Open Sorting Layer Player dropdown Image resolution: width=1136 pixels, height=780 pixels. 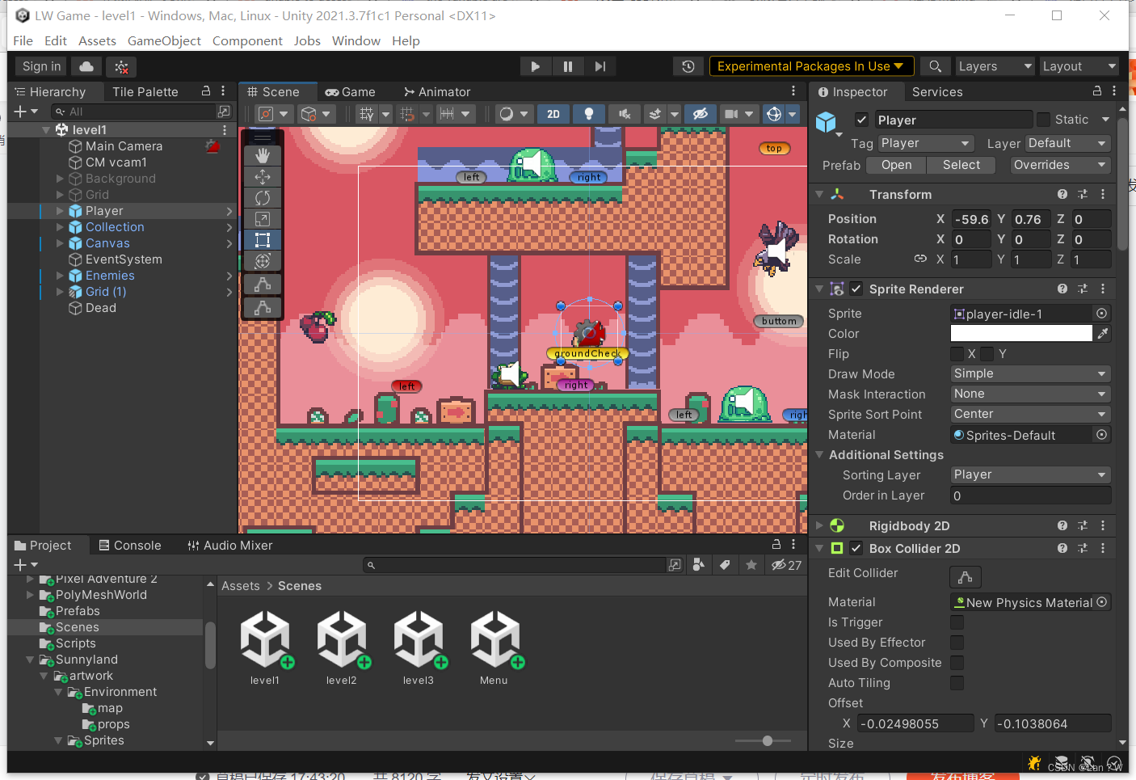[x=1031, y=474]
